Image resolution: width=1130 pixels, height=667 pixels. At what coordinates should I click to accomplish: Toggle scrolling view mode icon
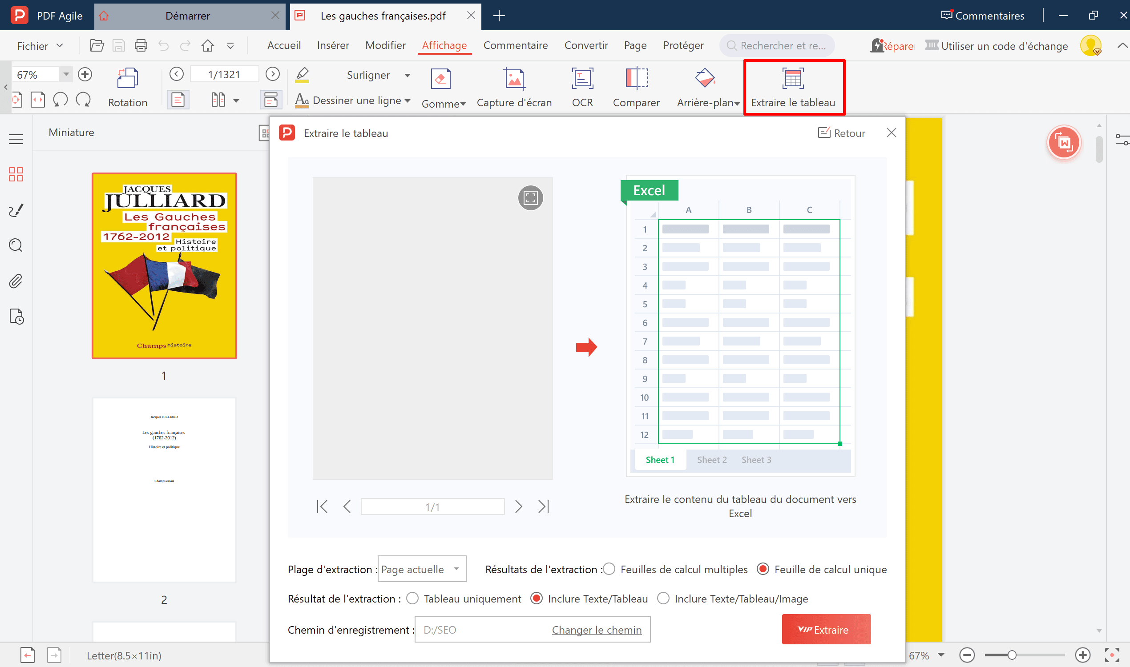270,100
